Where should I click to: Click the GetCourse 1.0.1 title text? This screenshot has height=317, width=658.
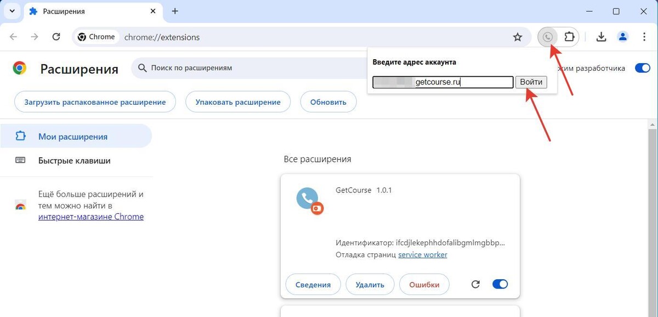(364, 190)
